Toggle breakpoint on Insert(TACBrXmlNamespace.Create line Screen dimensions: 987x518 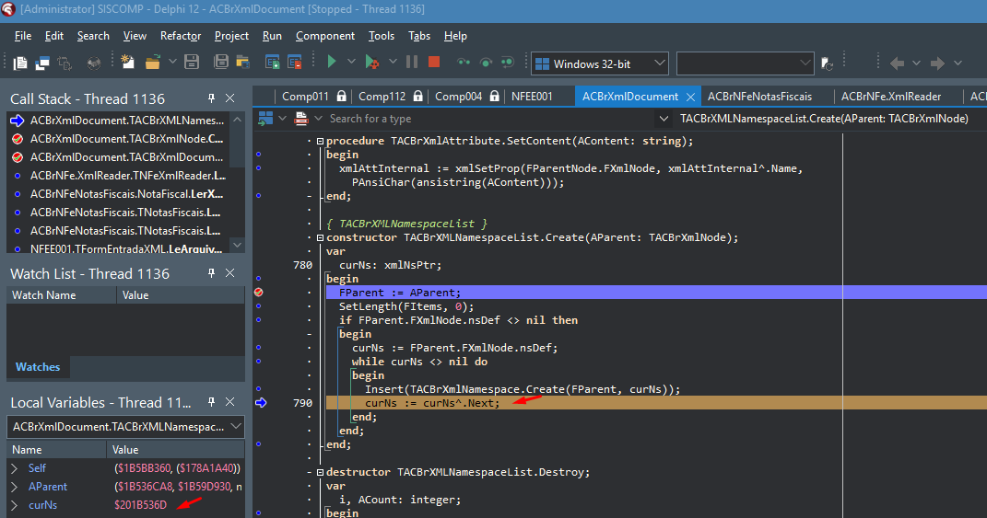click(259, 389)
